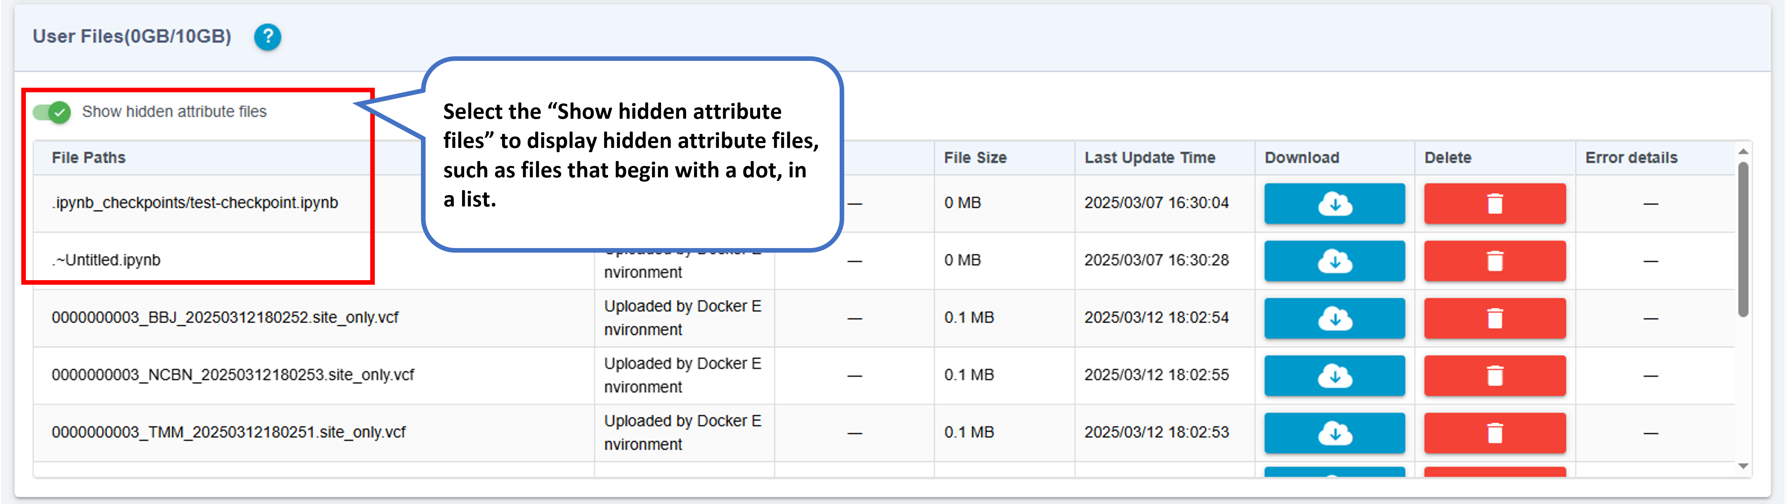
Task: Click the 2025/03/12 18:02:54 update time
Action: pos(1157,318)
